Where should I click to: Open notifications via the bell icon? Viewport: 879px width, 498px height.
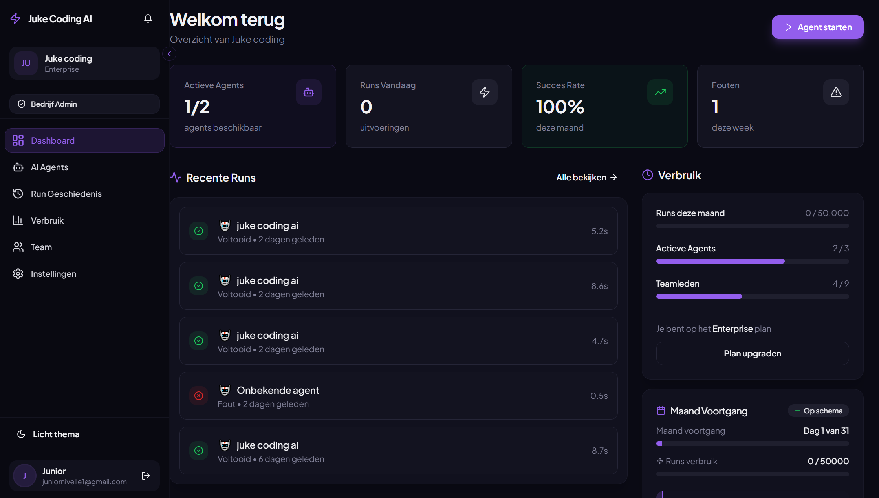148,18
